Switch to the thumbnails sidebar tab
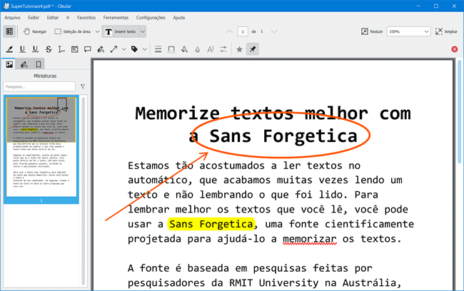 (x=9, y=64)
